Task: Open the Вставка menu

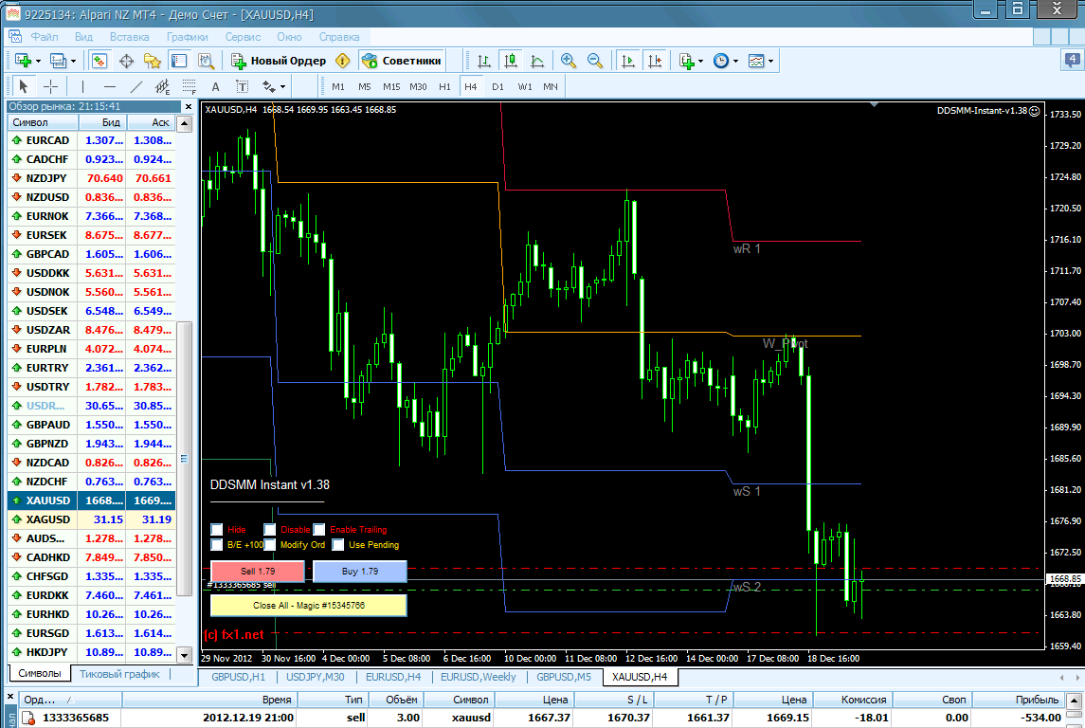Action: (x=130, y=37)
